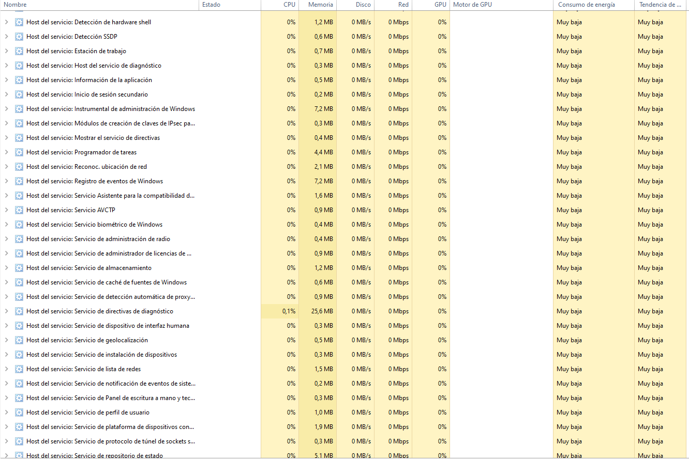This screenshot has width=689, height=462.
Task: Click the gear icon for Información de la aplicación
Action: click(x=19, y=80)
